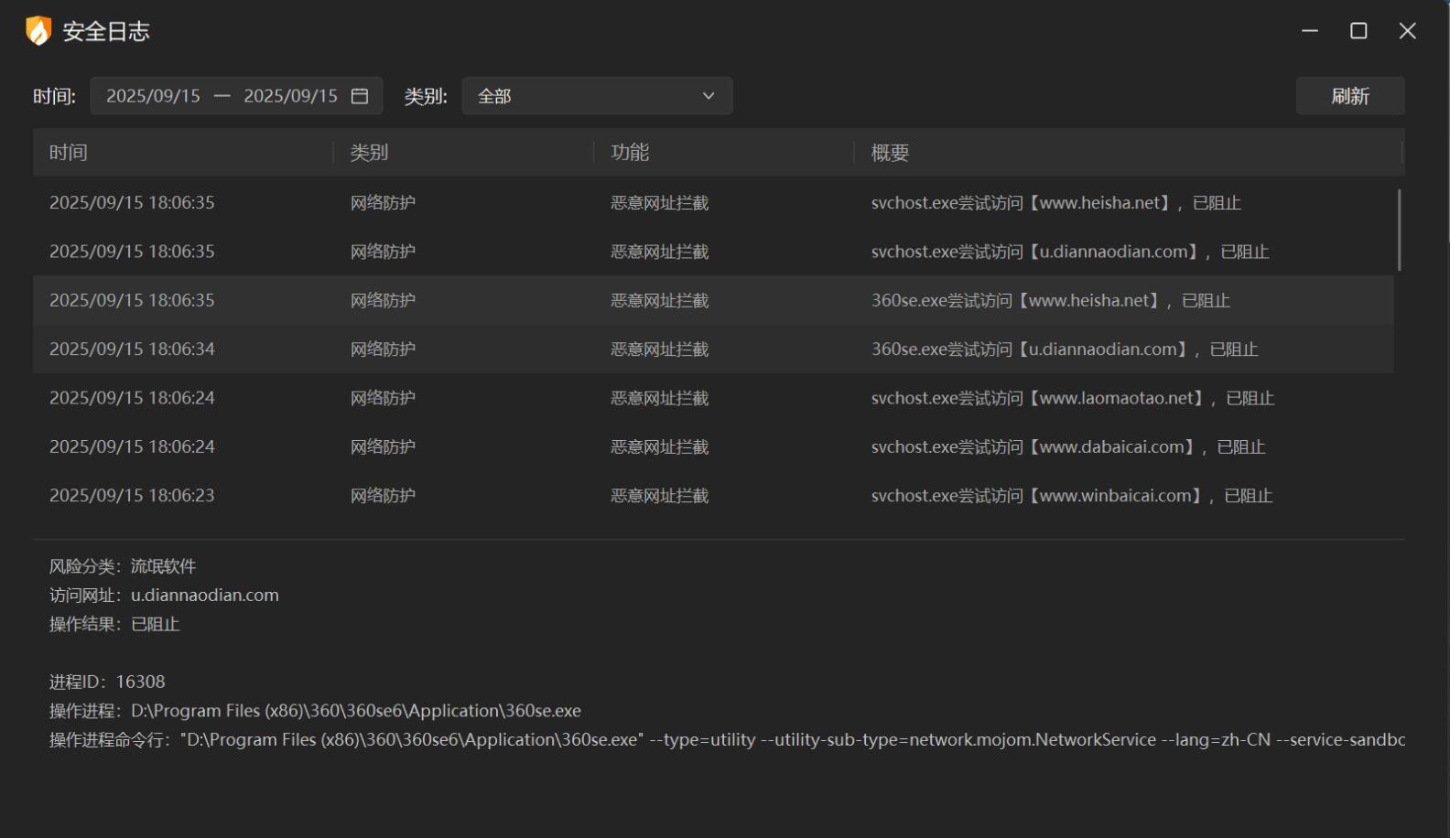
Task: Click the 刷新 refresh button
Action: (x=1350, y=96)
